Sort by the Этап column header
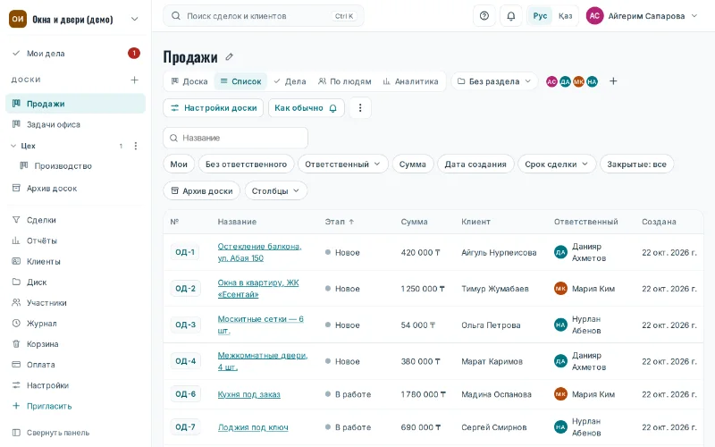The height and width of the screenshot is (447, 715). pyautogui.click(x=340, y=222)
